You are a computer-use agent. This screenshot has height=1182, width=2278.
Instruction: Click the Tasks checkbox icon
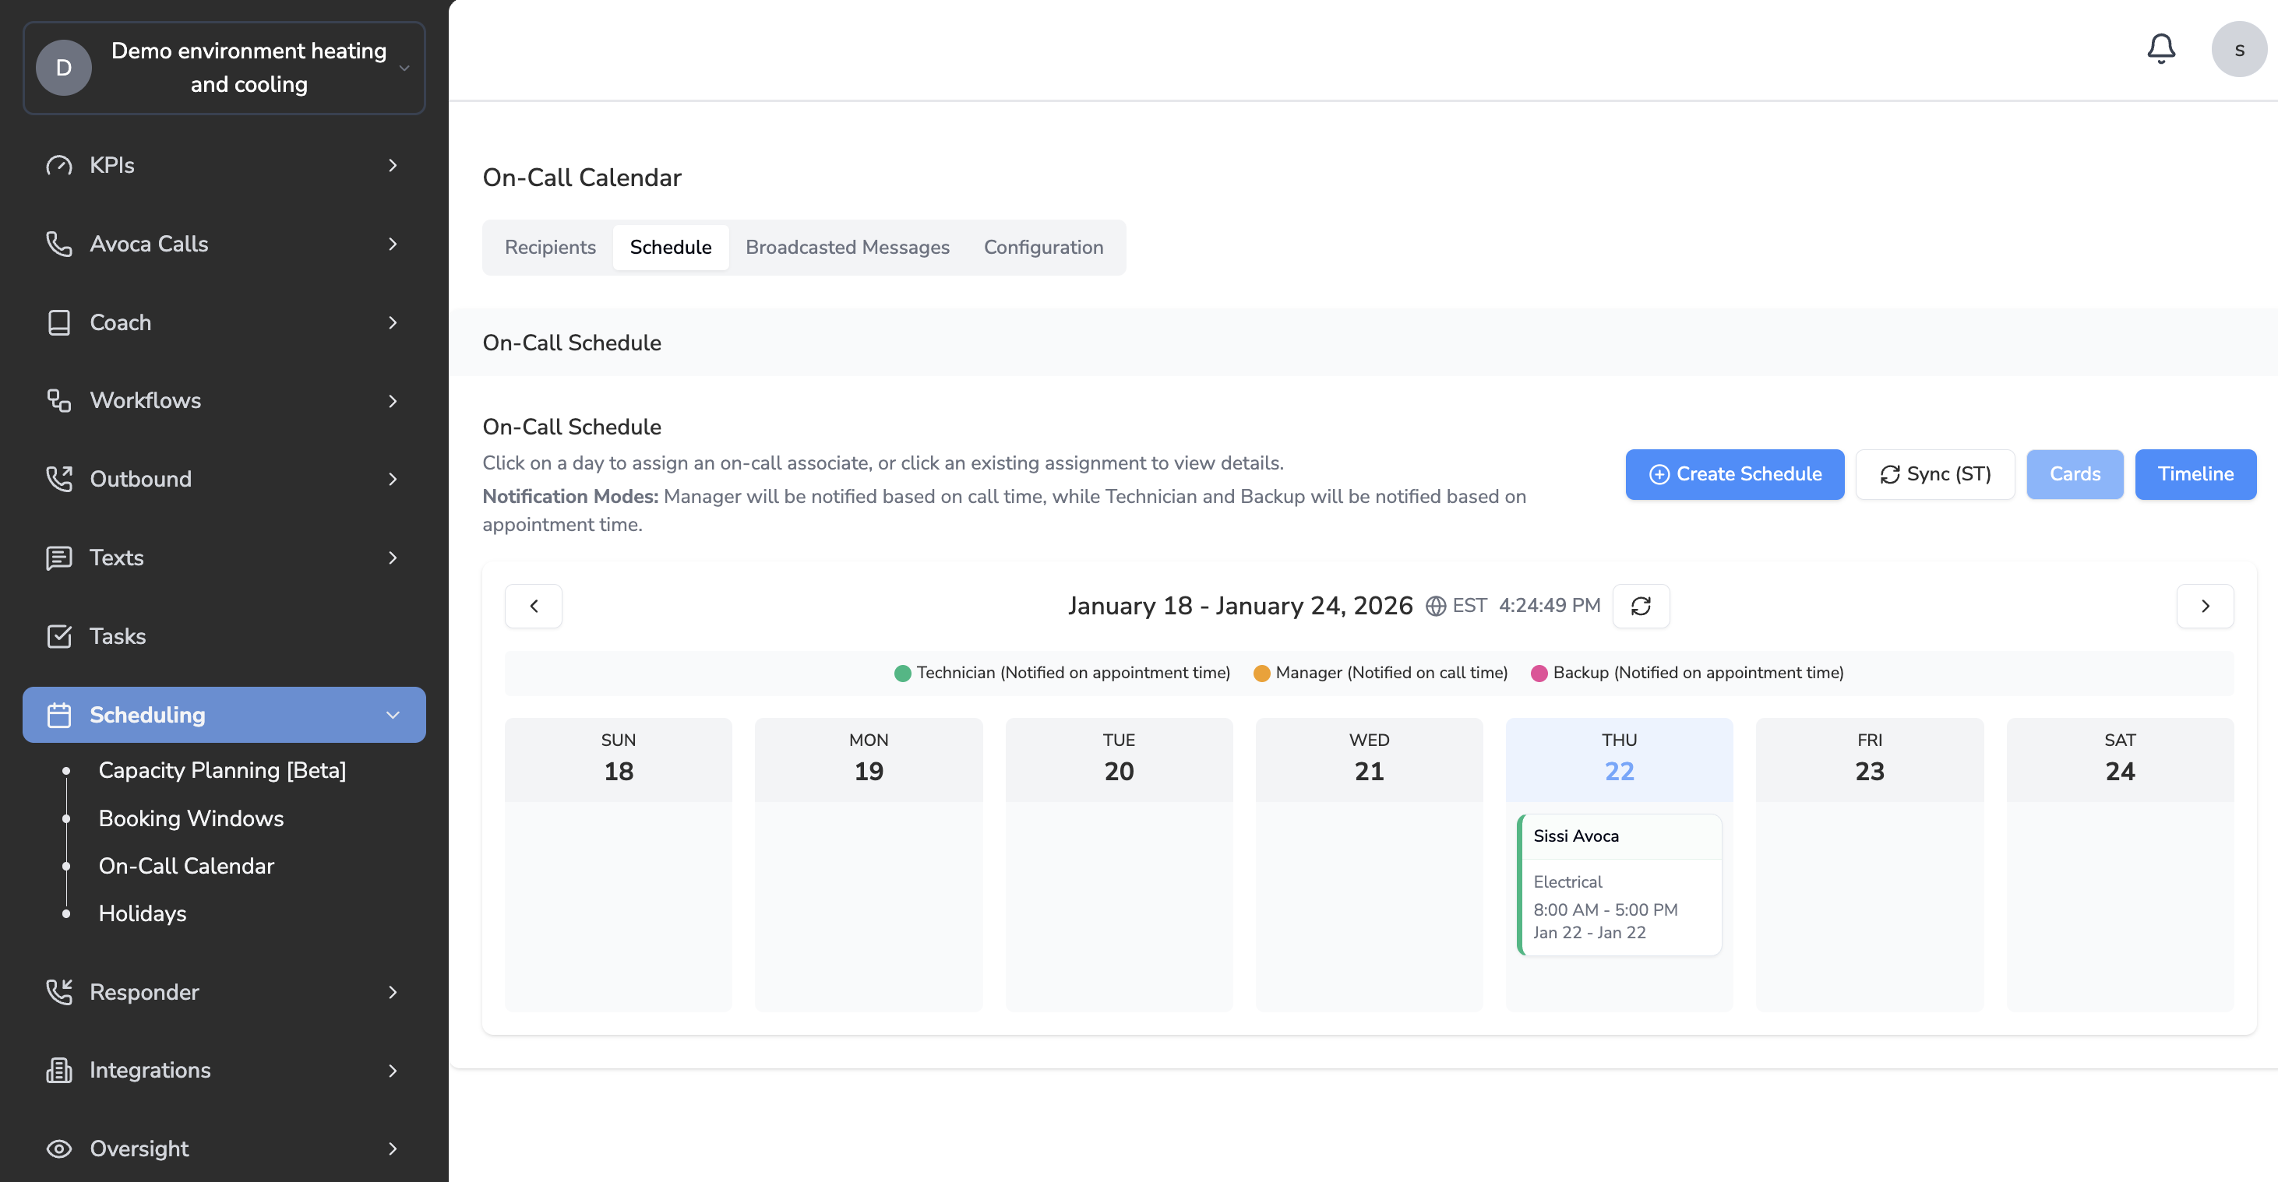(58, 636)
